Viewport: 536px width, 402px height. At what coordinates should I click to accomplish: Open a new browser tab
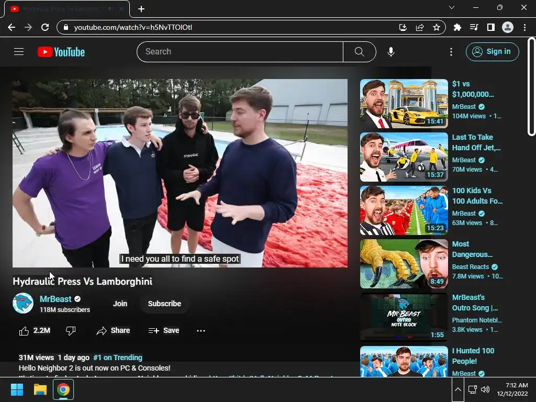pyautogui.click(x=141, y=9)
